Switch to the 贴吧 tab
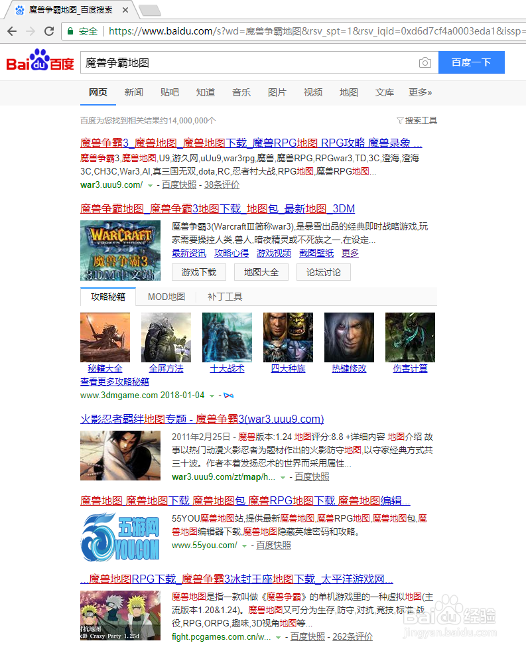The height and width of the screenshot is (651, 526). (170, 92)
